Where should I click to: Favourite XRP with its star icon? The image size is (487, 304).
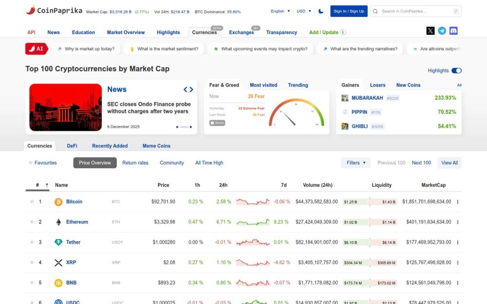(x=32, y=263)
